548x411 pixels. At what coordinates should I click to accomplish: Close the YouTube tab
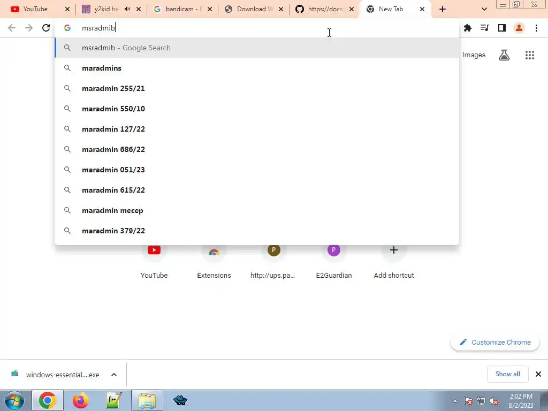(67, 9)
